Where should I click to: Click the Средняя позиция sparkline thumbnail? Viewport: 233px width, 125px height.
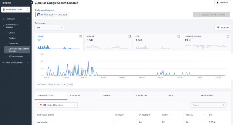click(x=205, y=46)
